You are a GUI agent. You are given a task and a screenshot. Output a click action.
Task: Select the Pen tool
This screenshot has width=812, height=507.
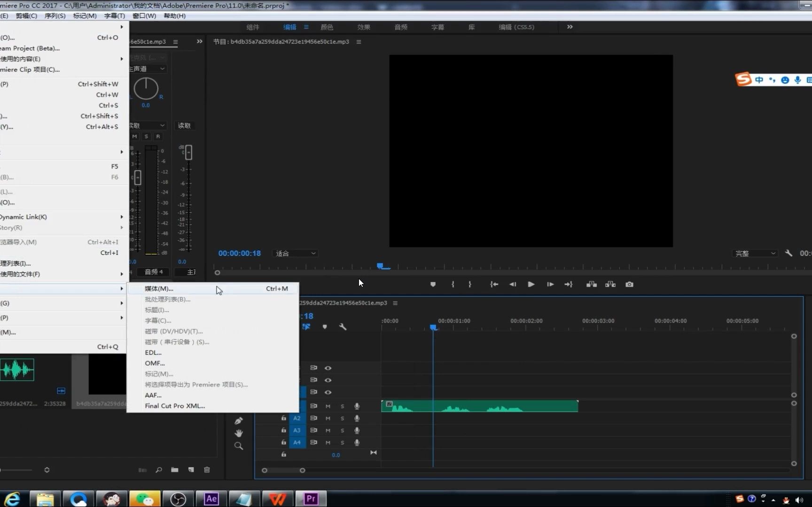point(239,421)
